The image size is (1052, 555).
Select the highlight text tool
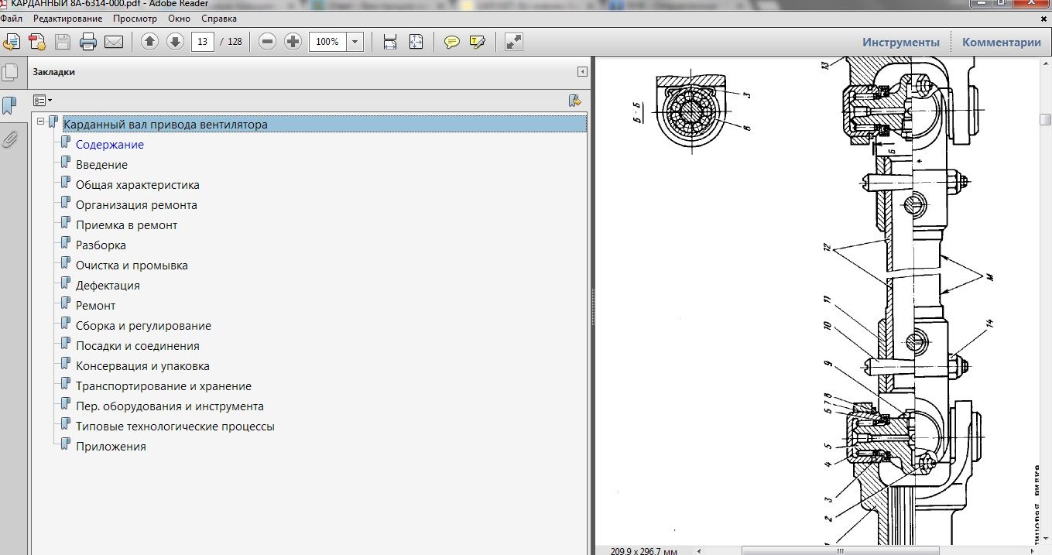478,42
